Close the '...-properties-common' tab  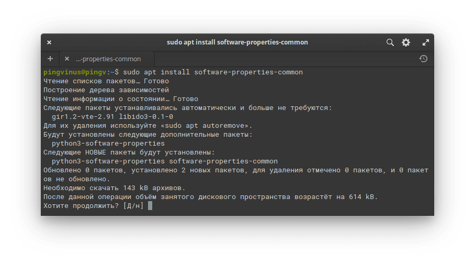coord(67,59)
